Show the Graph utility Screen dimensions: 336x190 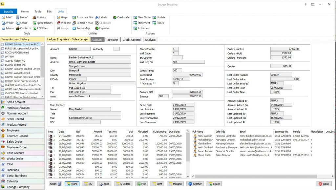point(63,17)
